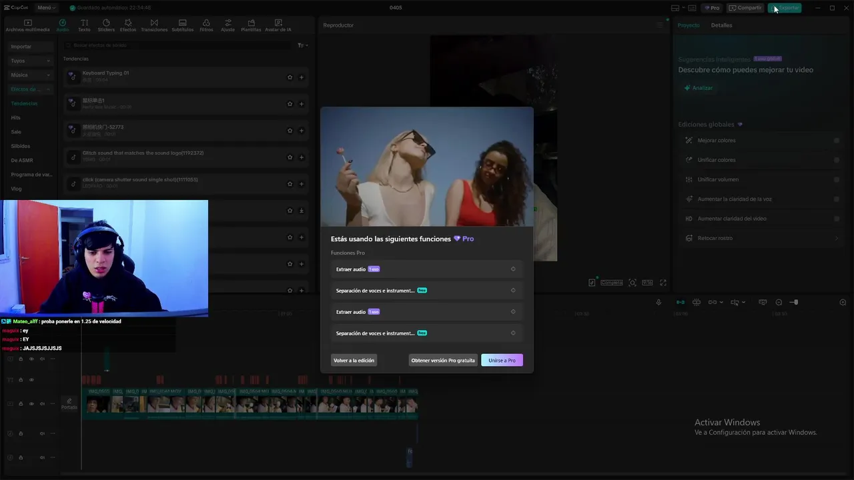The image size is (854, 480).
Task: Adjust the timeline zoom slider handle
Action: 795,303
